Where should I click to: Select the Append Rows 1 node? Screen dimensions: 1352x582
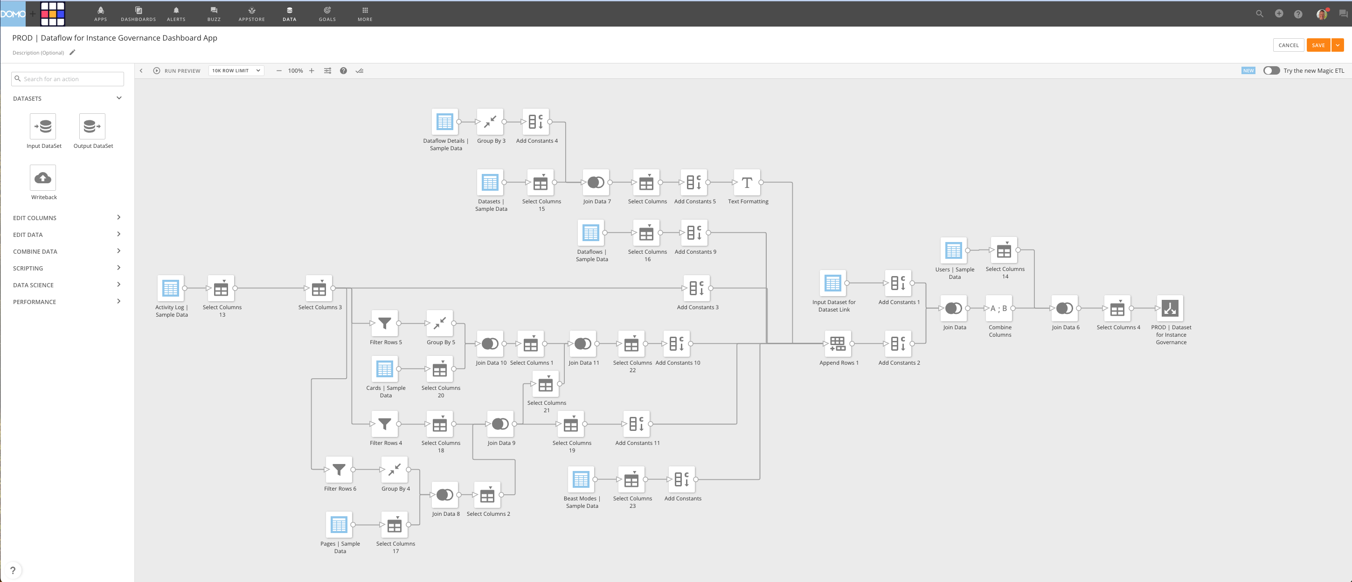coord(838,344)
